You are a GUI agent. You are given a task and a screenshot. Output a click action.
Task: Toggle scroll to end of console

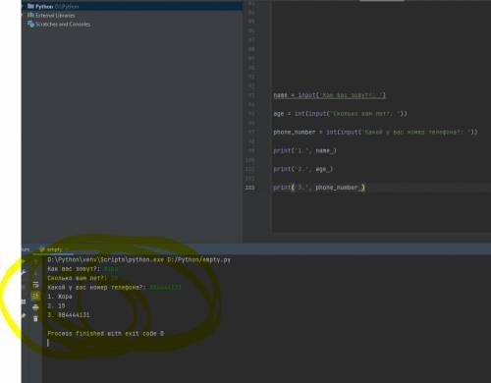tap(35, 296)
